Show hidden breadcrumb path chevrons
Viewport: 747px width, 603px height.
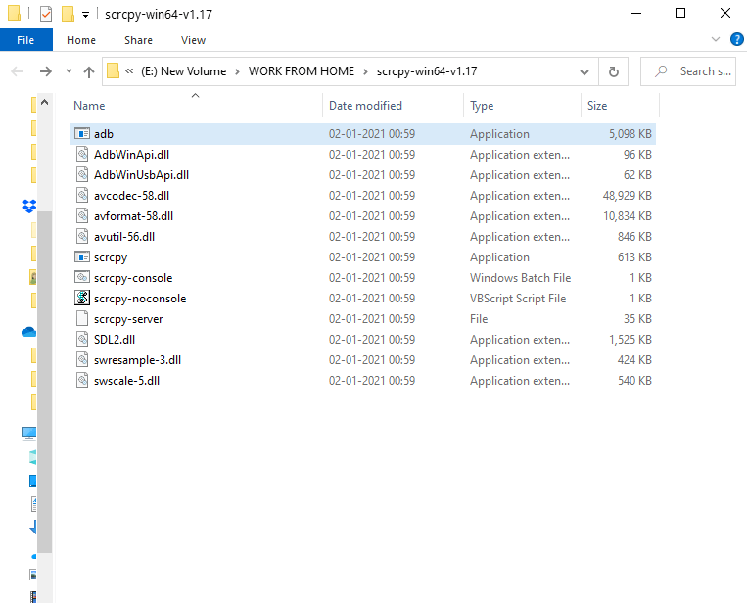point(129,71)
